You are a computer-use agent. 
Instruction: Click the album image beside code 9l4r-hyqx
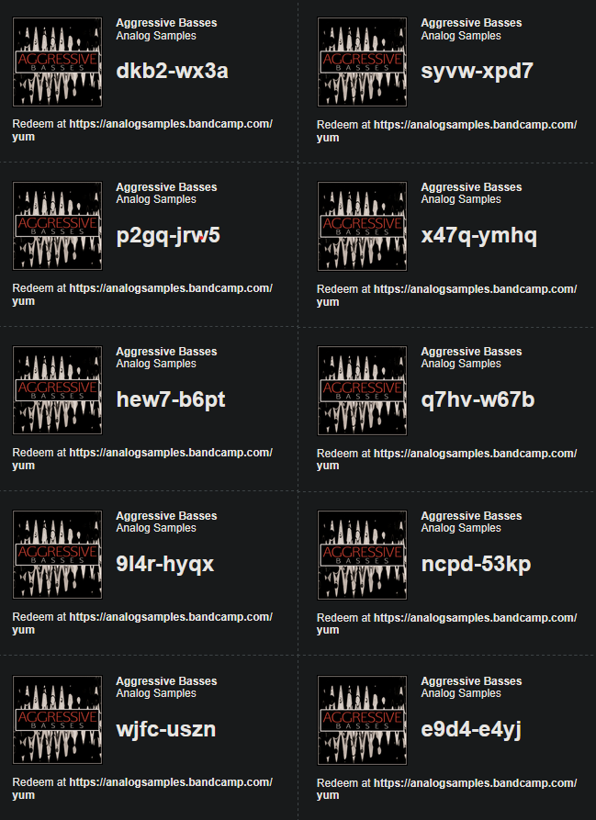pyautogui.click(x=57, y=556)
